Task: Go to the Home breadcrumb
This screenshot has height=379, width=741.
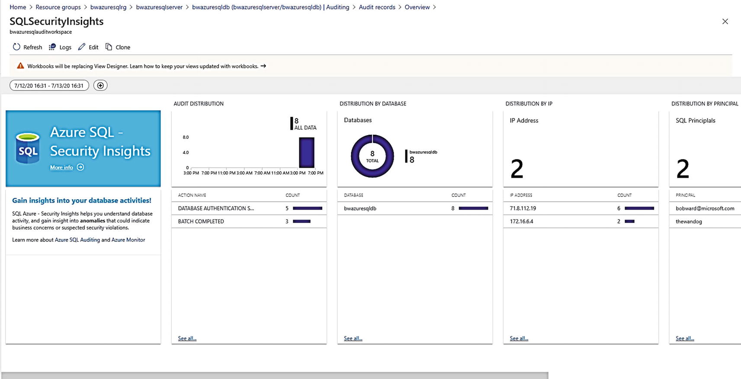Action: tap(18, 7)
